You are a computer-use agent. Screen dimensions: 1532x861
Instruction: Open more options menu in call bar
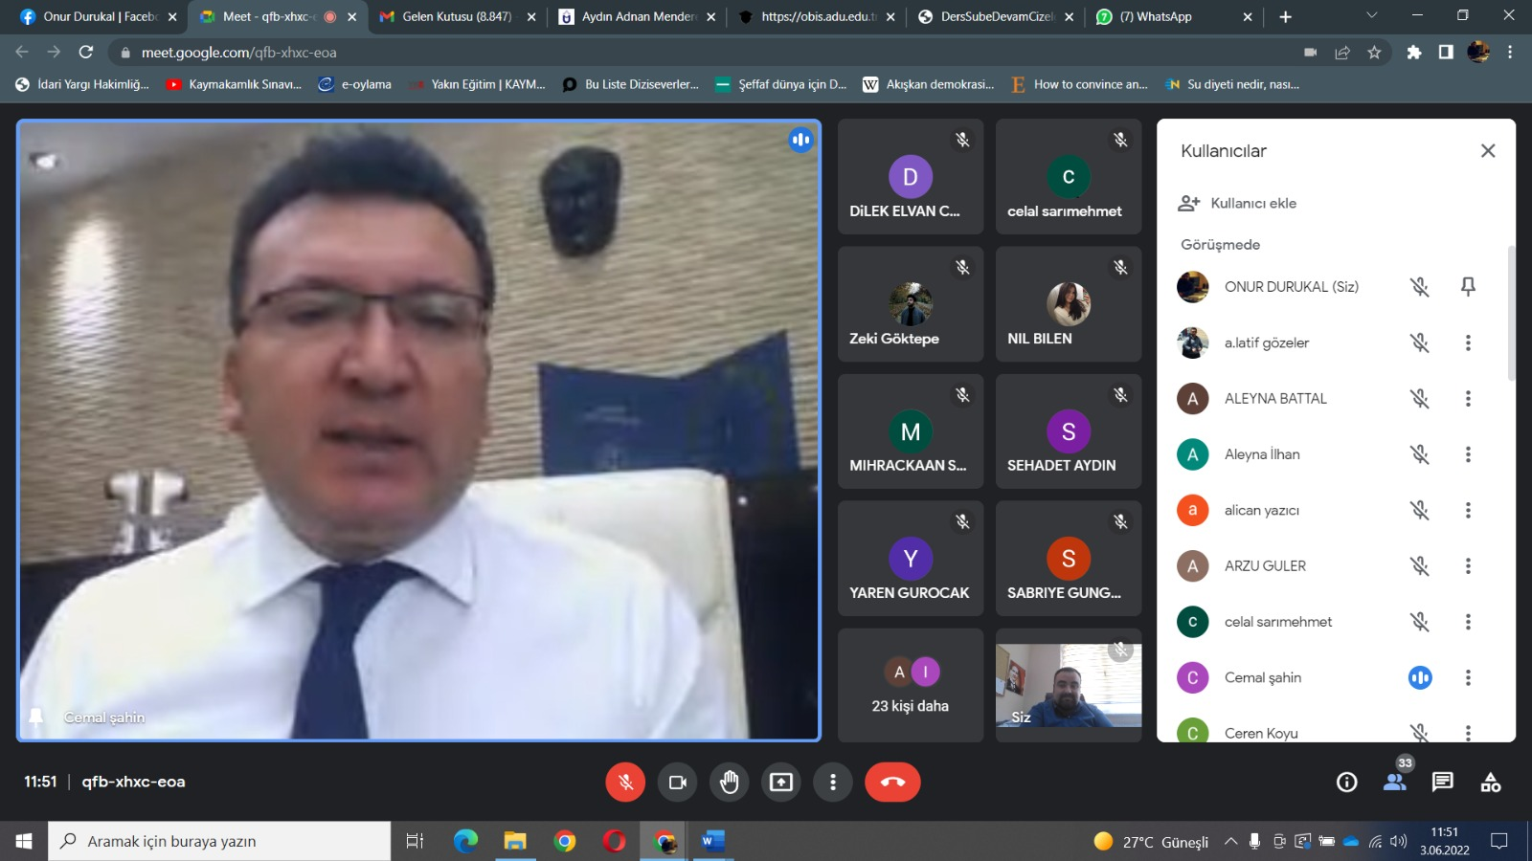pos(833,783)
